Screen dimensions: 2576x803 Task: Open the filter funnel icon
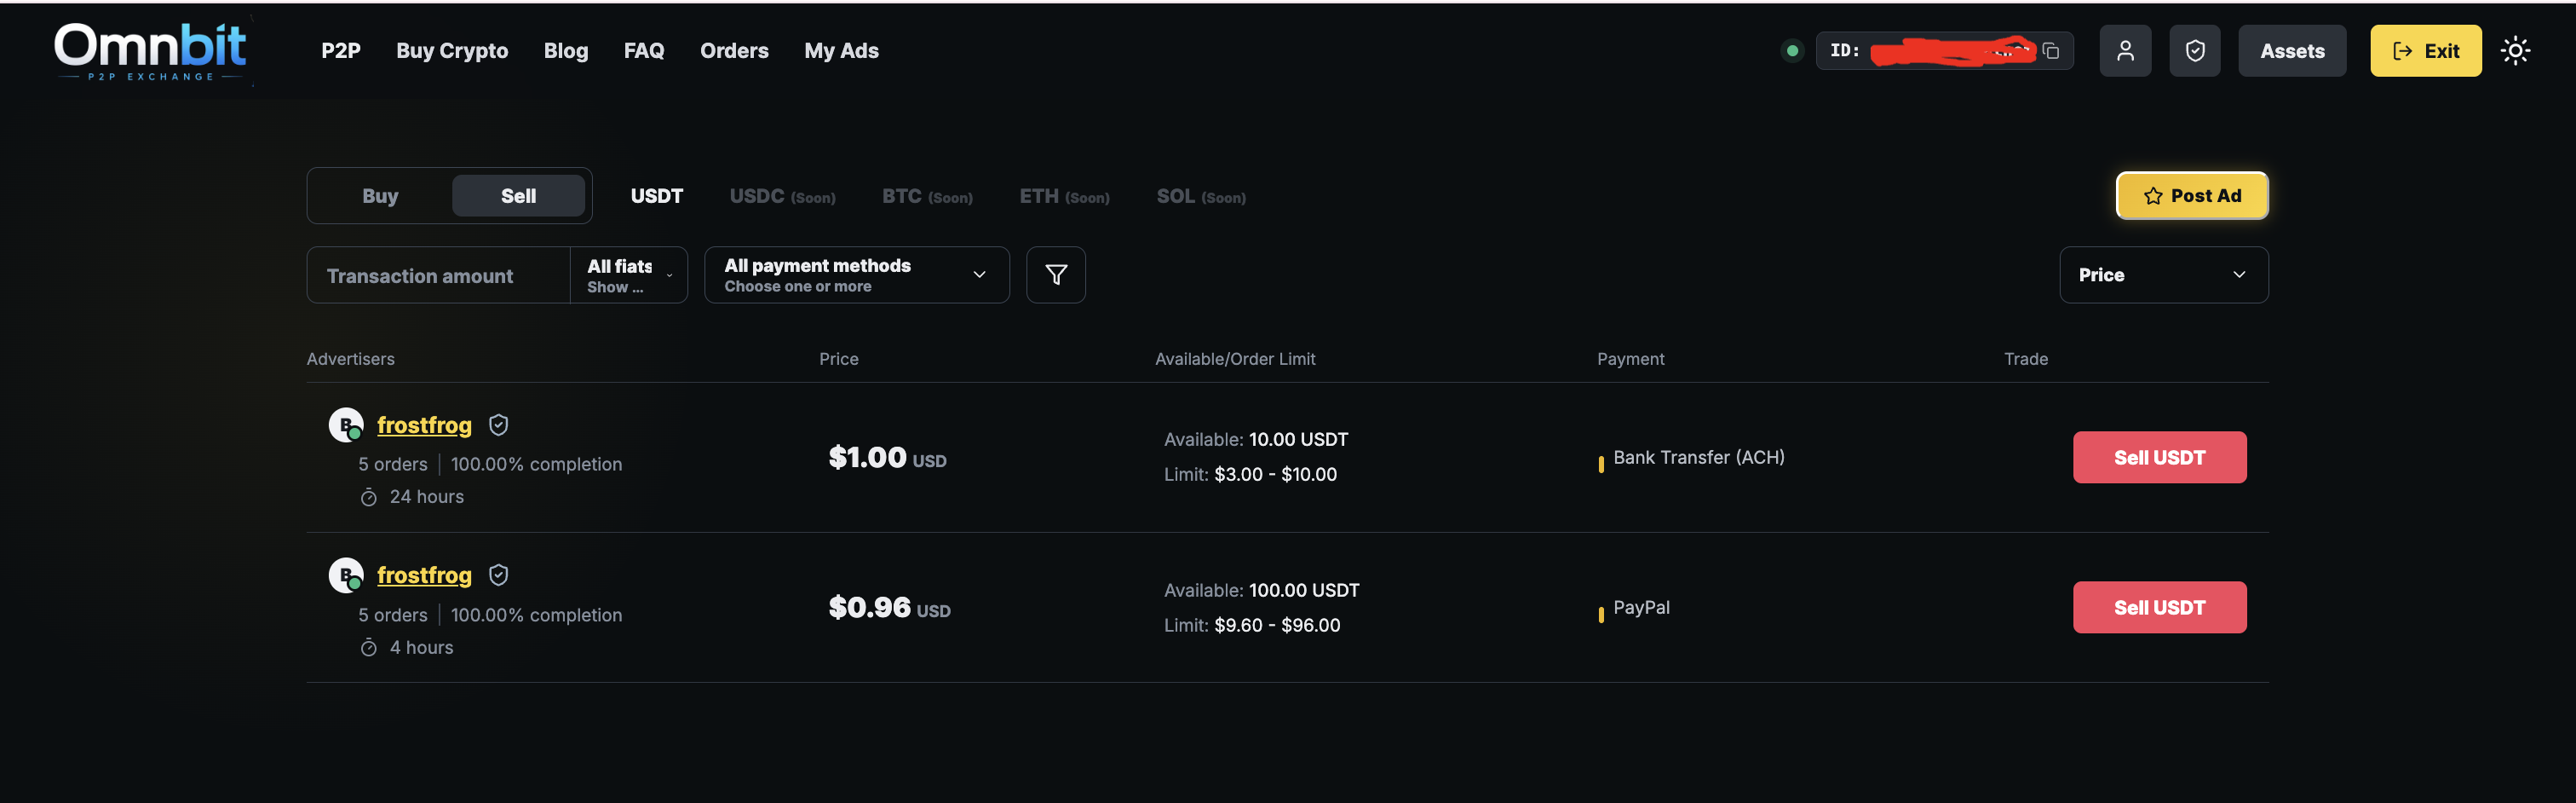(x=1056, y=275)
